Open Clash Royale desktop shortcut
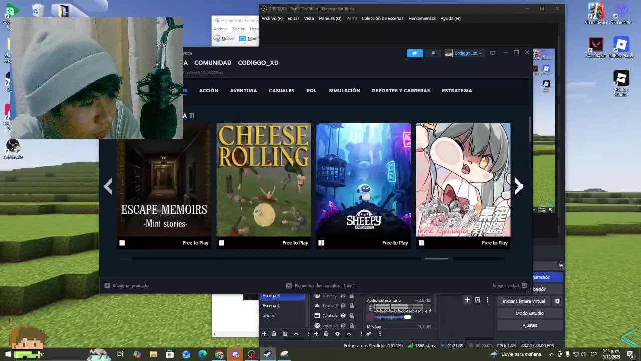Screen dimensions: 641x361 point(596,14)
